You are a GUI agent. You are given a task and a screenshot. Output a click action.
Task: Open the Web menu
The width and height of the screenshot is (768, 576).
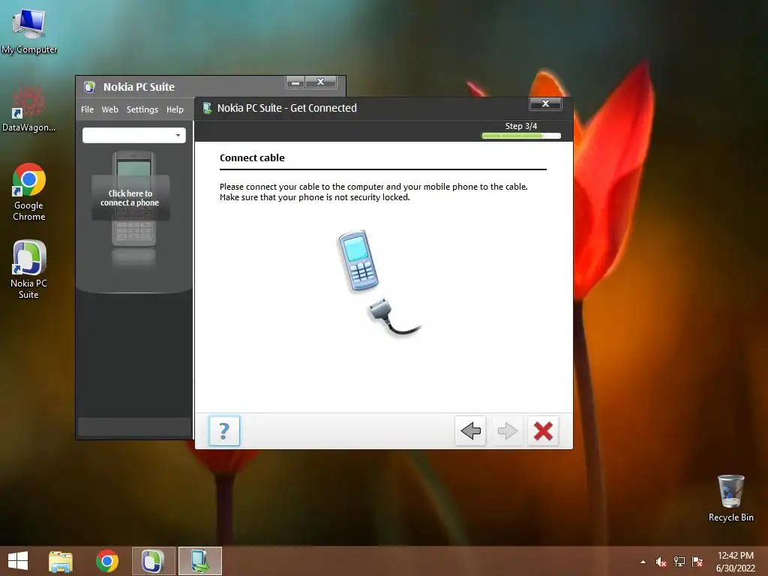(x=109, y=109)
